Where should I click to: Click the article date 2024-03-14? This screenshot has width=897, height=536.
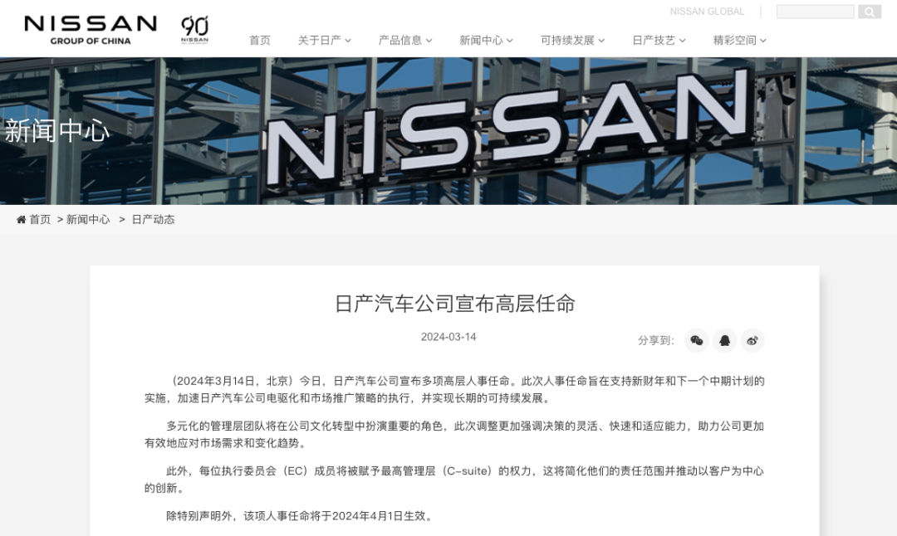pyautogui.click(x=448, y=337)
